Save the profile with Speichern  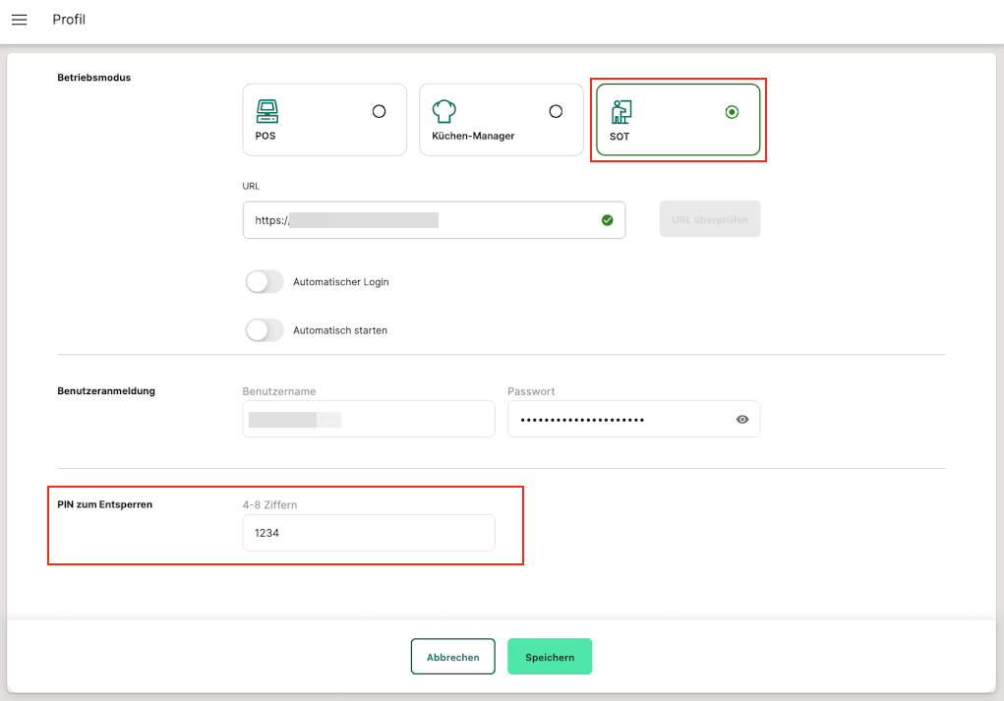(x=549, y=657)
